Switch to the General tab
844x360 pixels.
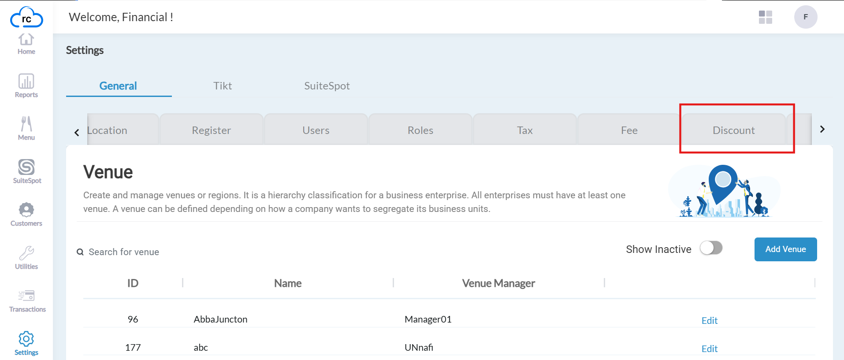coord(118,86)
